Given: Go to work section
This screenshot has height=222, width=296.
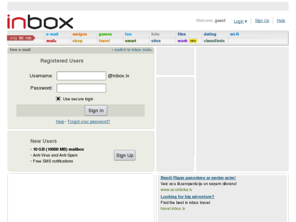Looking at the screenshot, I should pyautogui.click(x=182, y=41).
